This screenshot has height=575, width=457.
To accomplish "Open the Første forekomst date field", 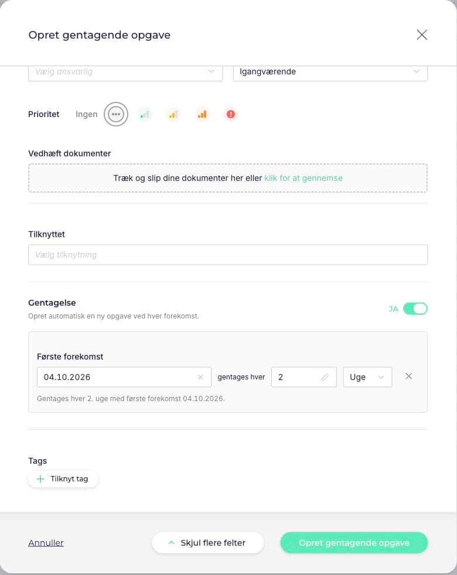I will click(x=124, y=377).
